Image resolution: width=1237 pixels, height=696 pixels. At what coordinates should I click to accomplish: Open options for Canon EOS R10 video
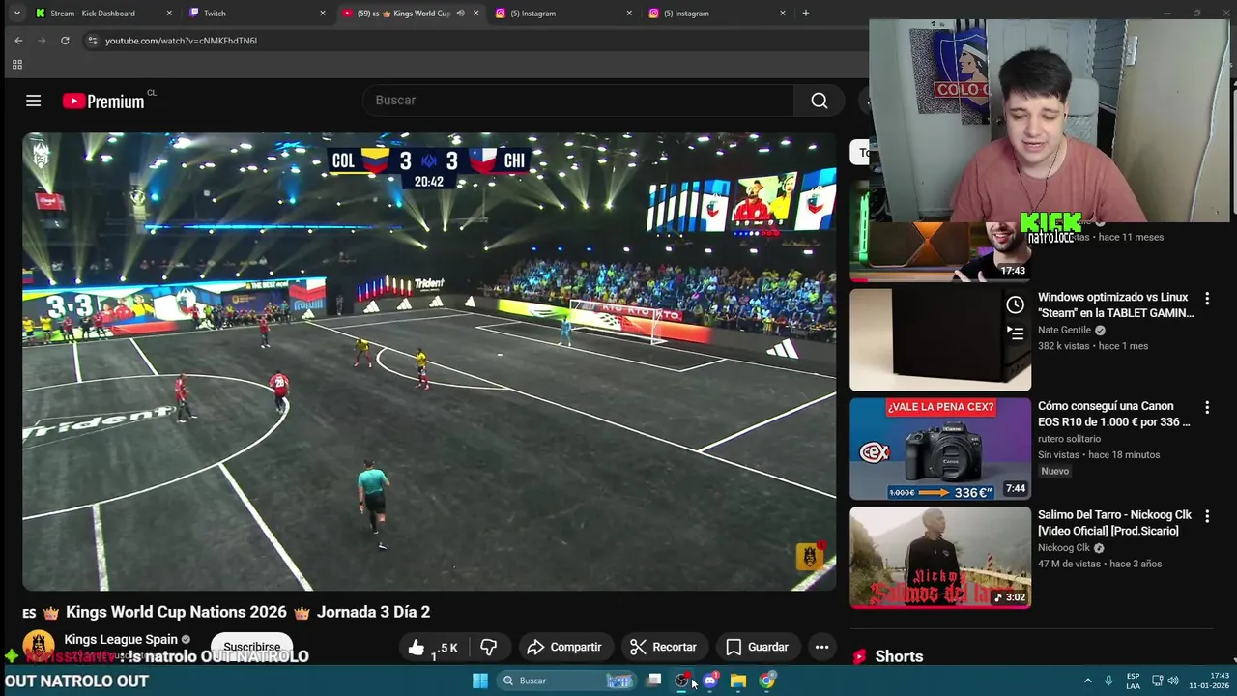1206,408
